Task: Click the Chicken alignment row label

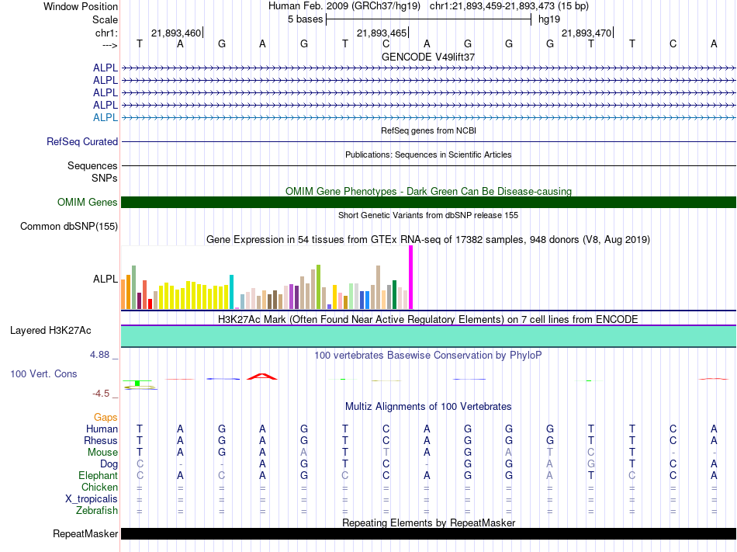Action: 99,487
